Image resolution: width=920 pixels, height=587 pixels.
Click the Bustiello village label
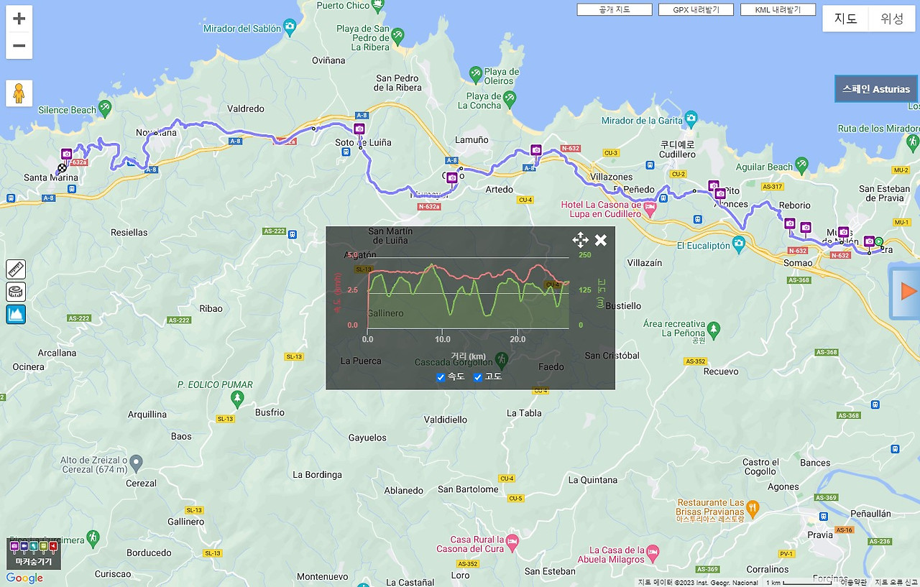(623, 306)
